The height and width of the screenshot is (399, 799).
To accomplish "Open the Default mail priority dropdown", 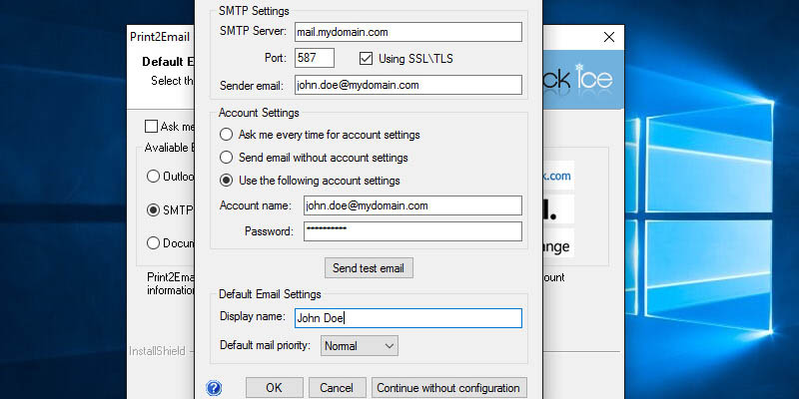I will 359,346.
